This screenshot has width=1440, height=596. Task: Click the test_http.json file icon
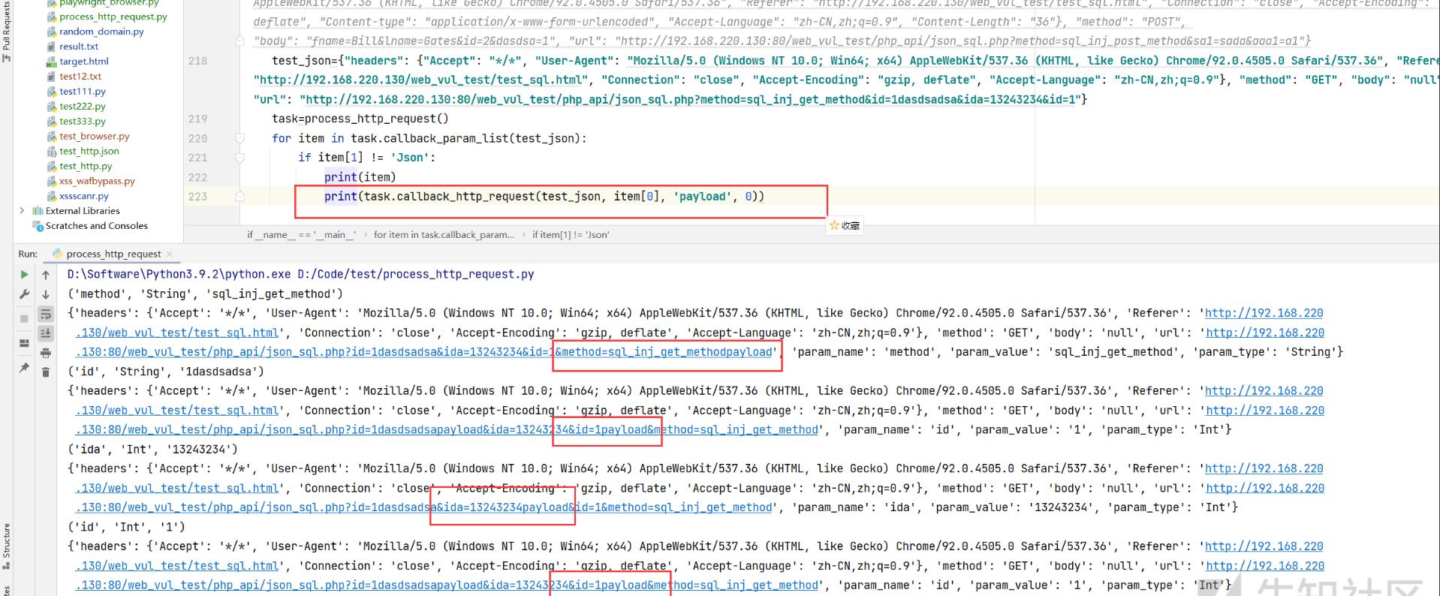tap(52, 151)
